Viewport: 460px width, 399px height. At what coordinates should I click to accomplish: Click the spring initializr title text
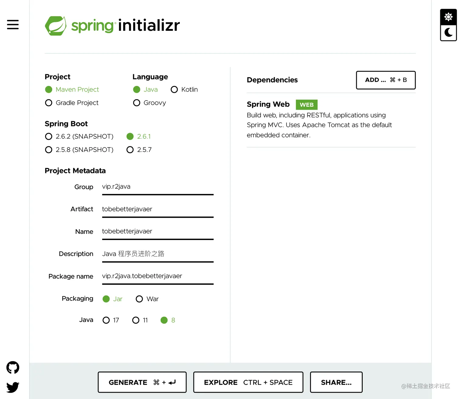[x=125, y=26]
